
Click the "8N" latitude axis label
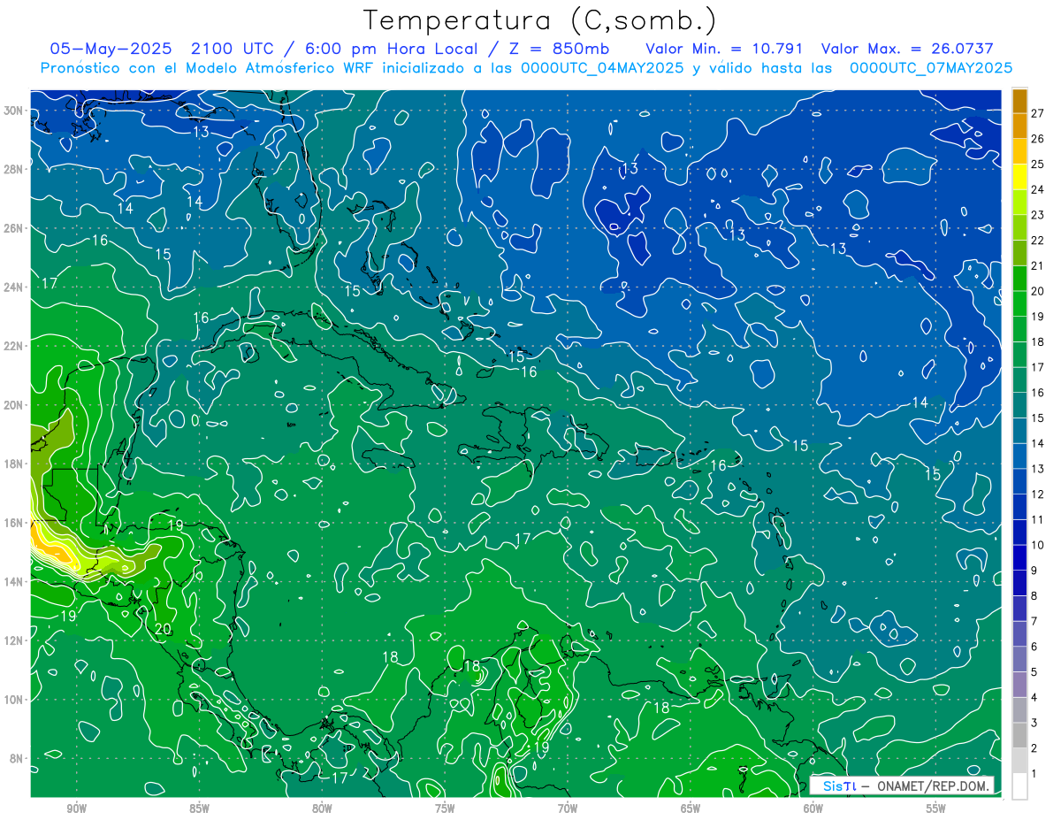pyautogui.click(x=18, y=758)
